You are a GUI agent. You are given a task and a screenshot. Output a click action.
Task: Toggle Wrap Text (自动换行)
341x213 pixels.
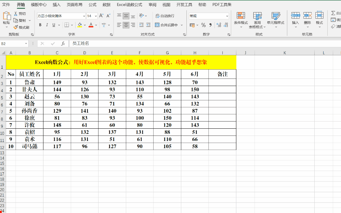(x=165, y=16)
